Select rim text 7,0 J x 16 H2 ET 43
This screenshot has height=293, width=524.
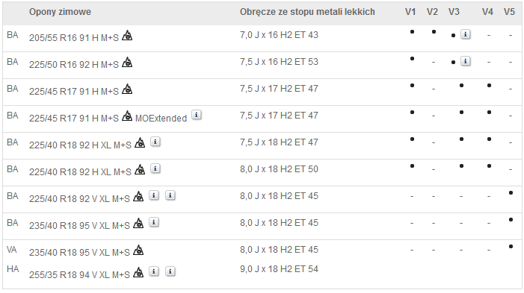pos(279,34)
